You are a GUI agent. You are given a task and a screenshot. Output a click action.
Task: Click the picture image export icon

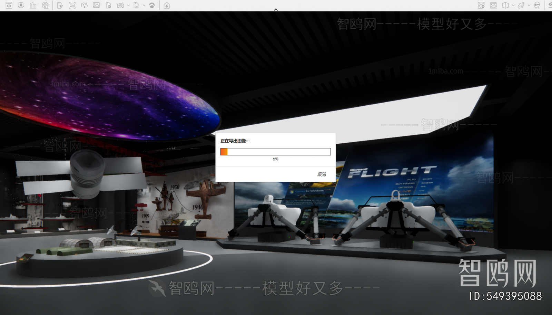click(96, 6)
